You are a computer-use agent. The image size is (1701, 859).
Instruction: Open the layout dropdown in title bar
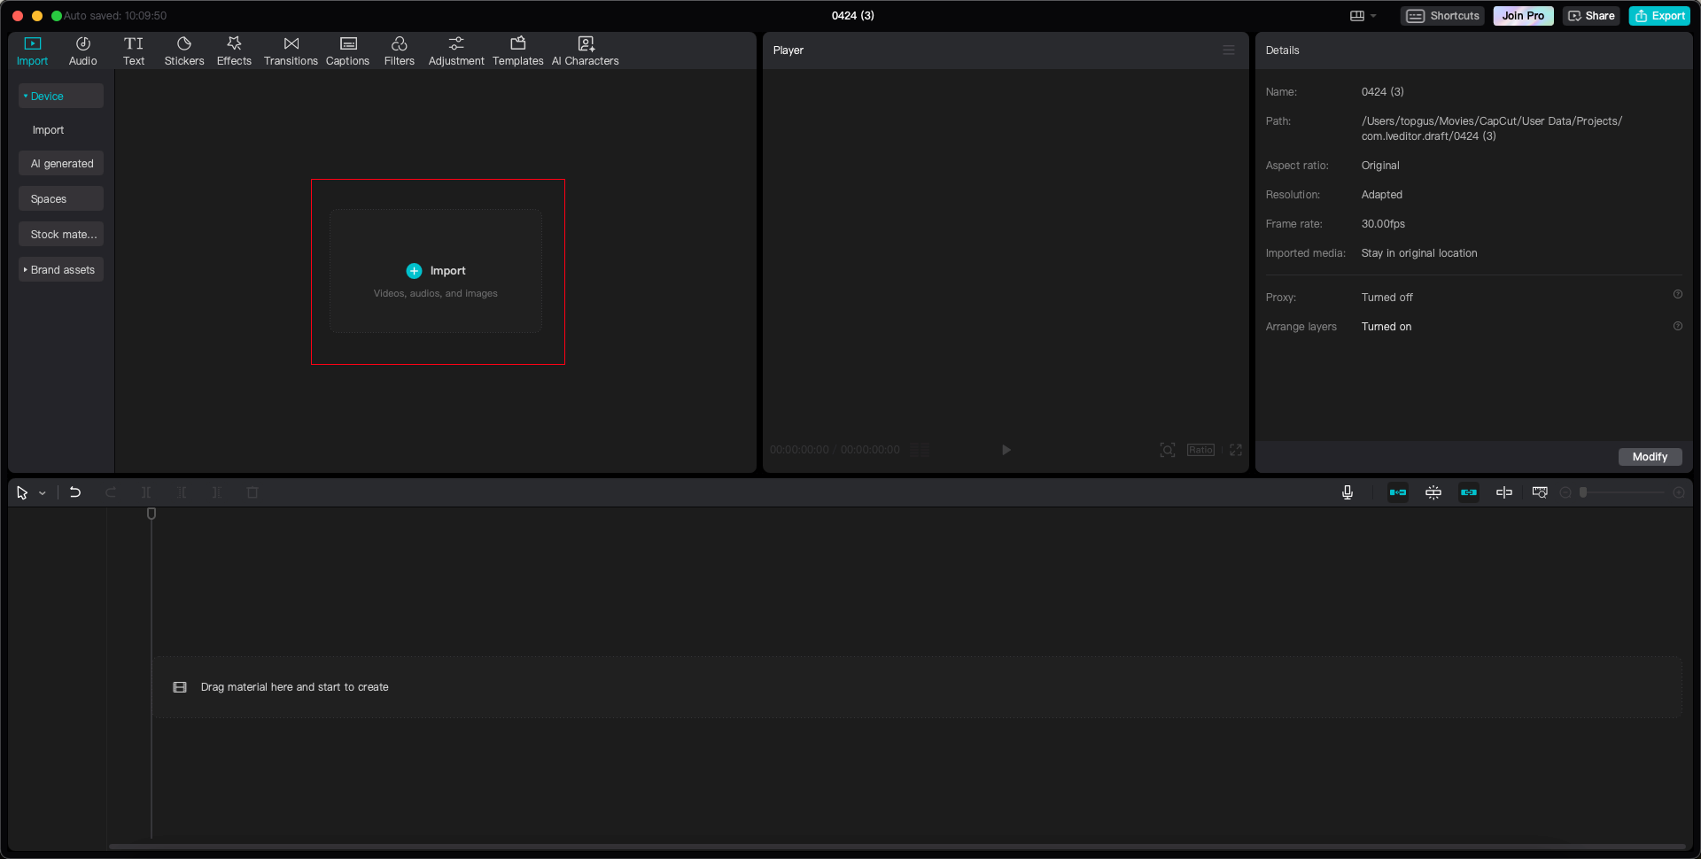click(1363, 16)
